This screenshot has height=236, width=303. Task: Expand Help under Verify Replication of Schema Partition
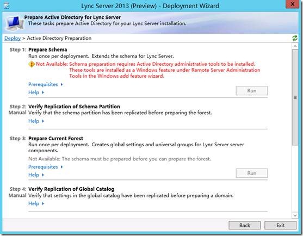pyautogui.click(x=36, y=121)
